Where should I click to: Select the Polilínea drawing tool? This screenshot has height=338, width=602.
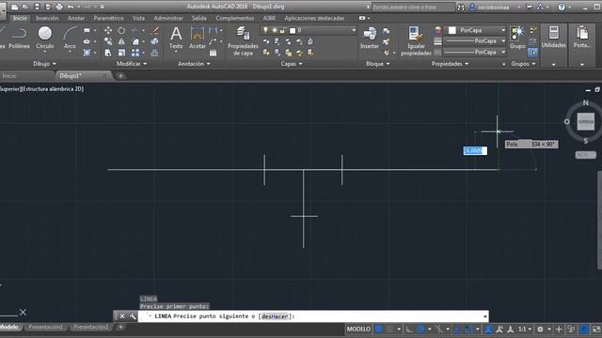pyautogui.click(x=19, y=38)
